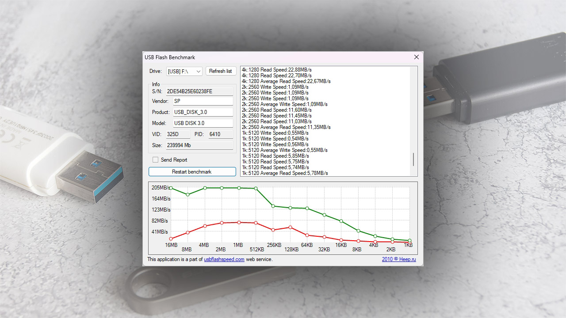
Task: Click the red write-speed point at 128KB
Action: [x=290, y=227]
